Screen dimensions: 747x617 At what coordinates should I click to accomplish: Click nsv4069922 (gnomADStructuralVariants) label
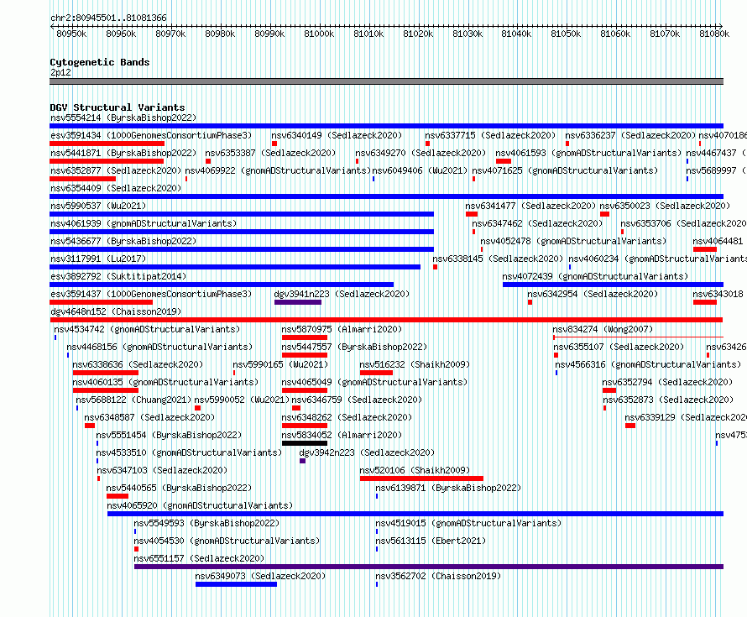pyautogui.click(x=278, y=170)
